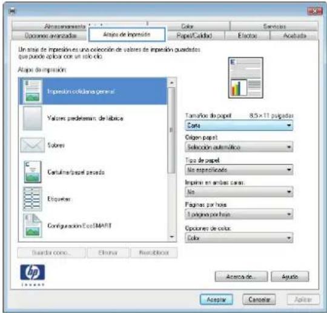Pick the Cartulina/papel pesado shortcut icon
Image resolution: width=327 pixels, height=313 pixels.
click(32, 172)
